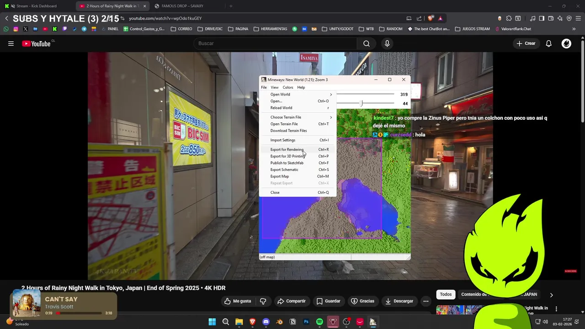Click the YouTube search magnifier button

(367, 43)
